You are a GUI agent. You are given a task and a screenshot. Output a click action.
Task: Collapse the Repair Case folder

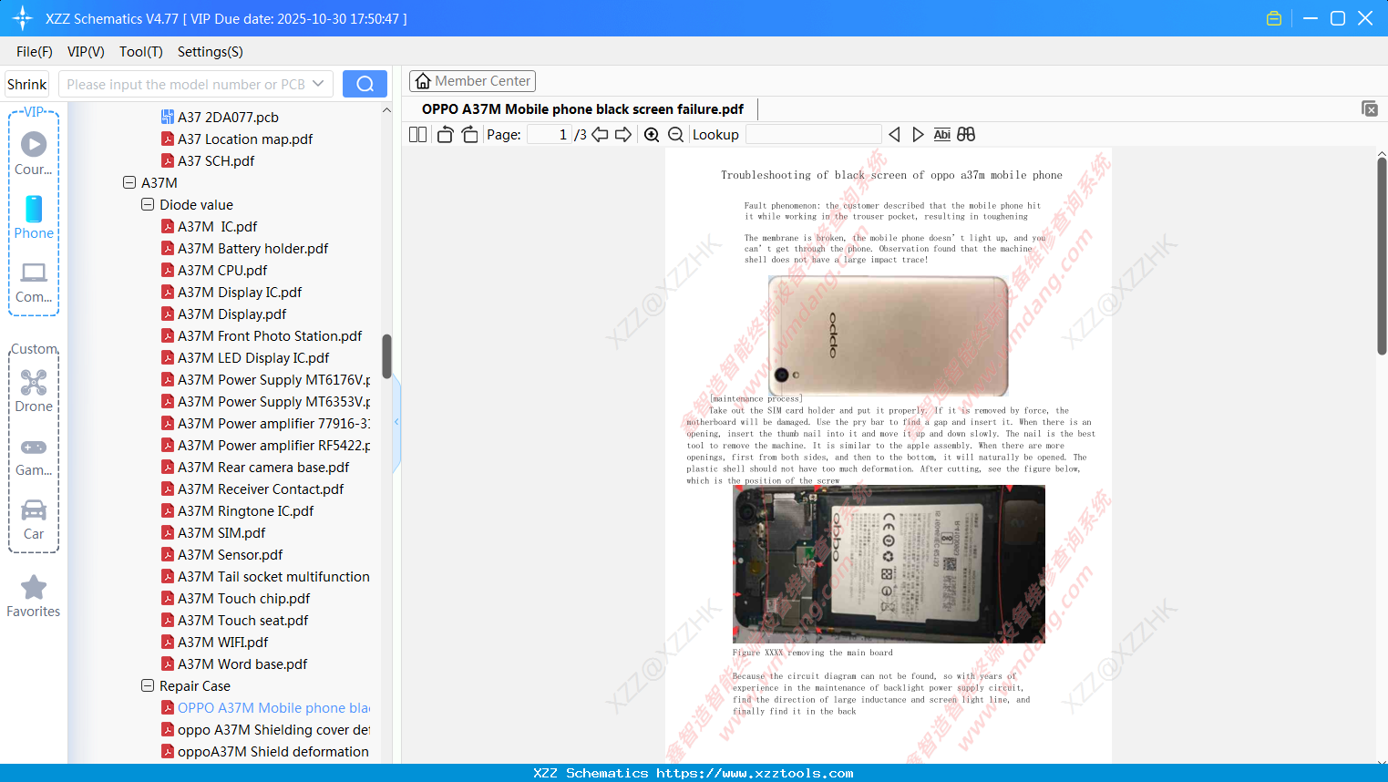coord(148,685)
